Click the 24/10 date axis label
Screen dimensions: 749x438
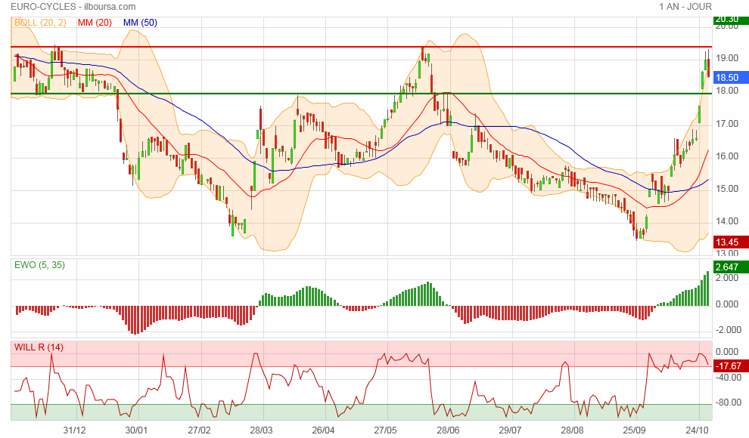coord(697,430)
